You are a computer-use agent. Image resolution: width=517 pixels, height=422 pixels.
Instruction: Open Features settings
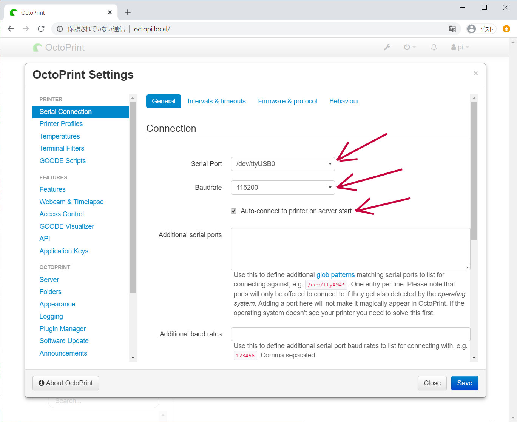pyautogui.click(x=52, y=189)
